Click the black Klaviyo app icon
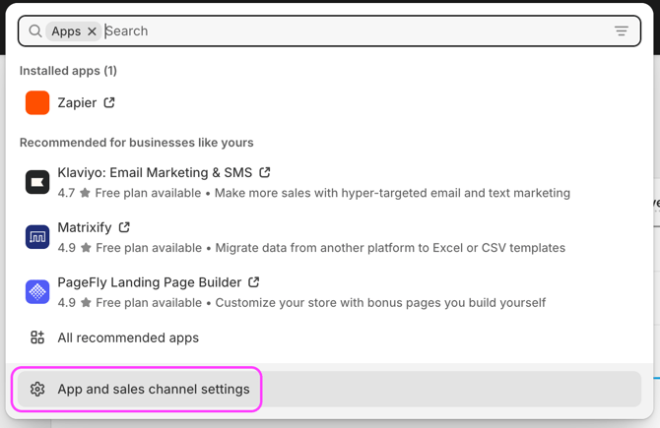The height and width of the screenshot is (428, 660). click(37, 182)
